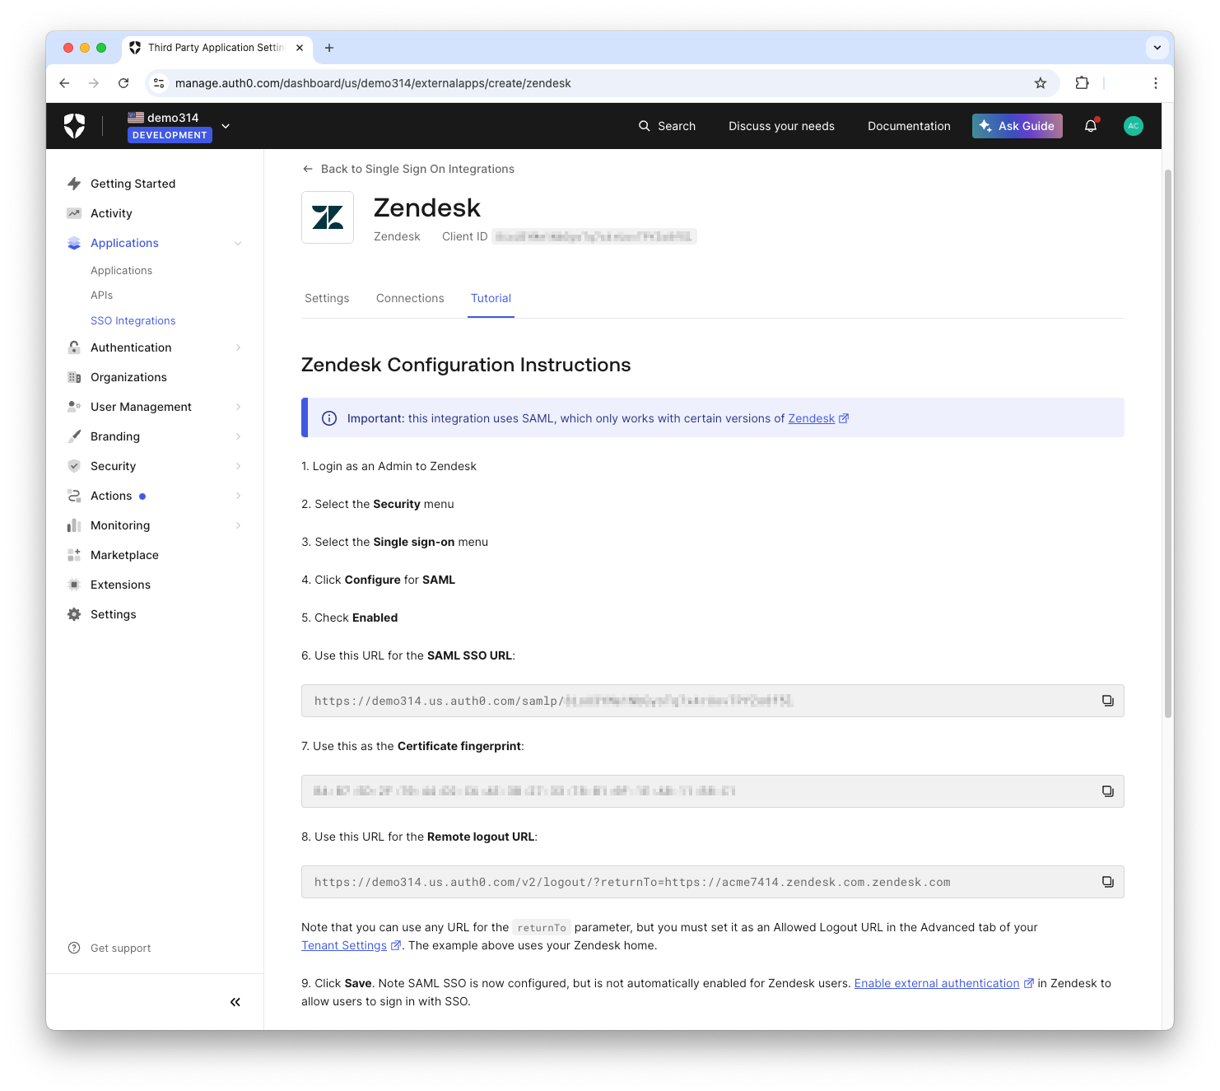Click the page vertical scrollbar

click(x=1168, y=443)
